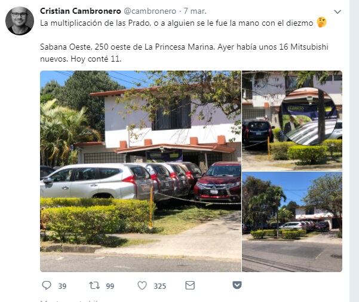
Task: Retweet this post using the arrows icon
Action: pyautogui.click(x=94, y=285)
